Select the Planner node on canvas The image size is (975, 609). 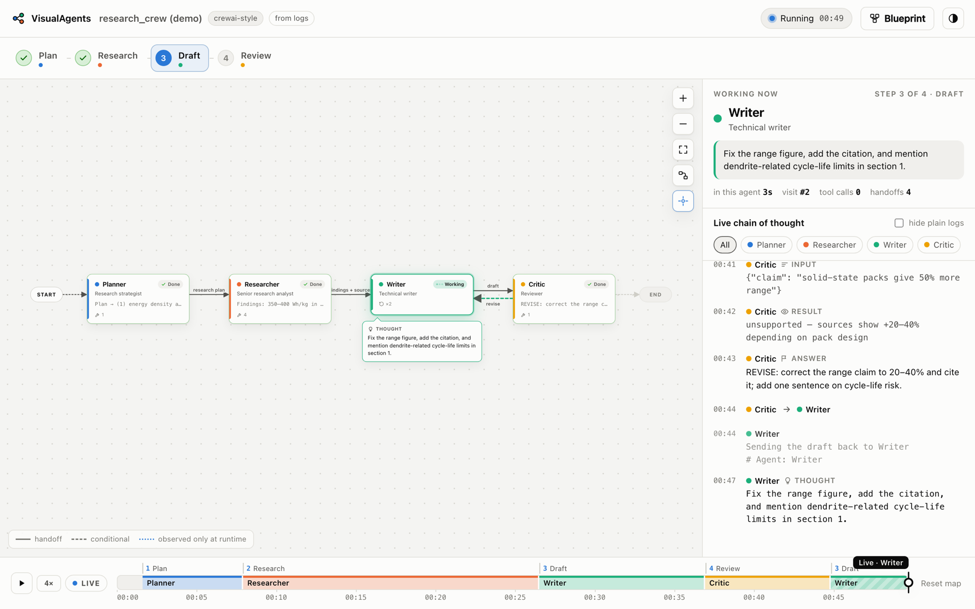coord(138,299)
